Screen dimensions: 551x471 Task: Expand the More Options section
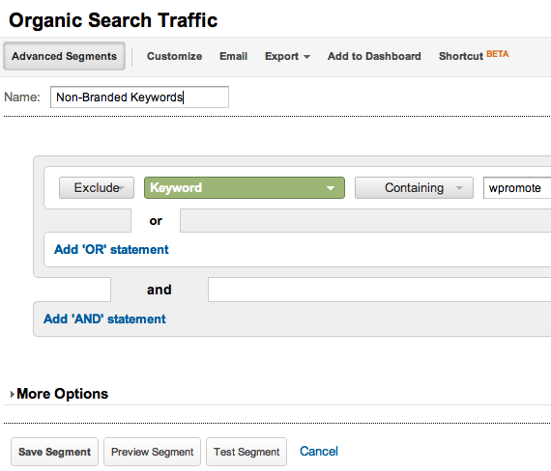[59, 394]
